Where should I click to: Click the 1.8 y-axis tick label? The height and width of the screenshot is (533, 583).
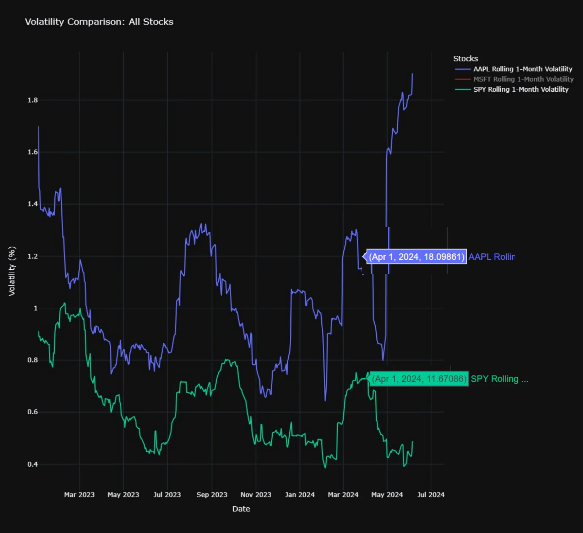[33, 100]
